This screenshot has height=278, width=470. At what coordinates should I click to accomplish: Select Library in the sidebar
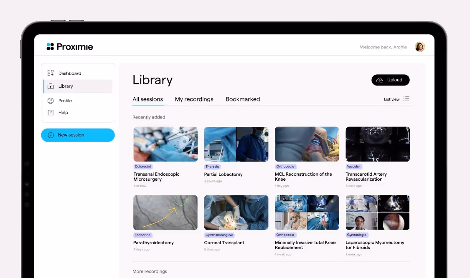pos(78,86)
